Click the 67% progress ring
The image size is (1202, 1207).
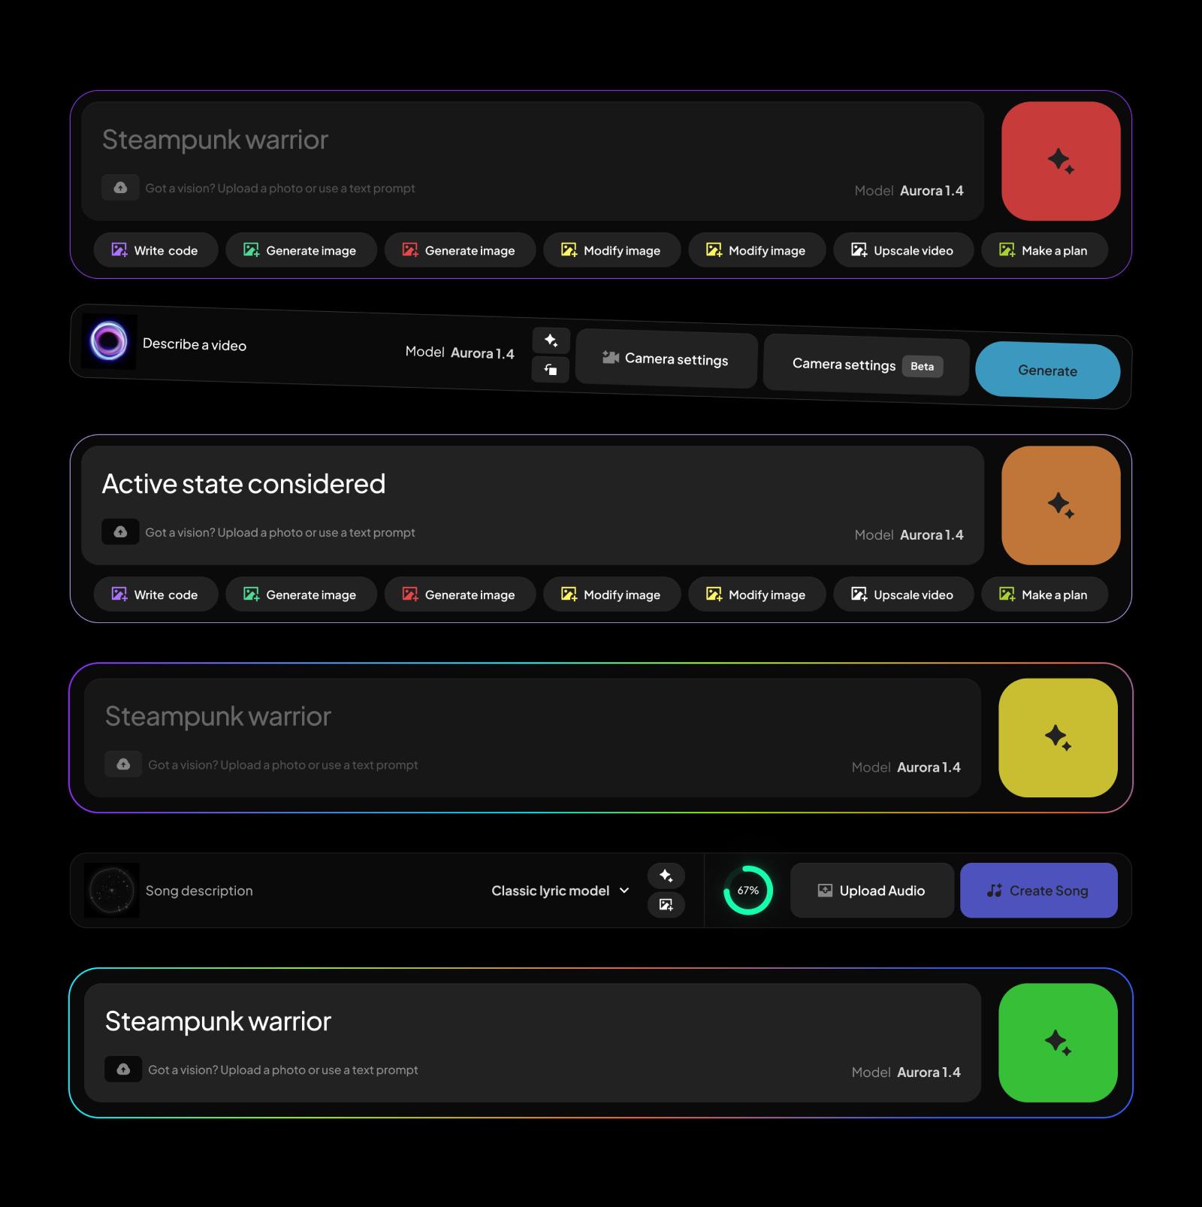pos(749,891)
